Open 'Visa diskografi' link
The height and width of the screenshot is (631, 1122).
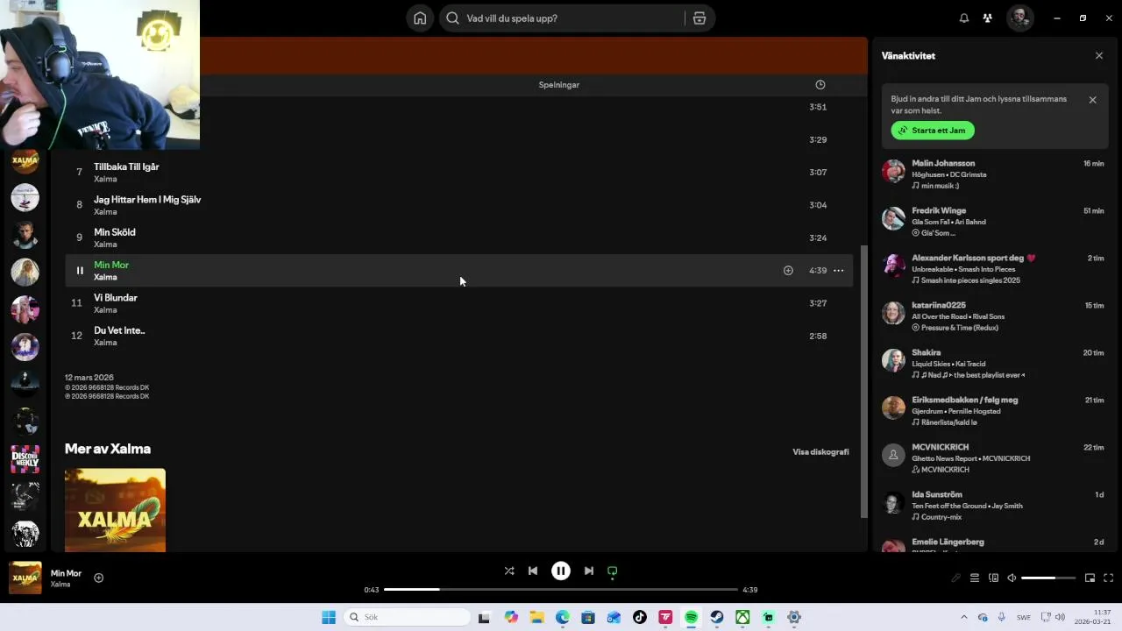tap(820, 452)
